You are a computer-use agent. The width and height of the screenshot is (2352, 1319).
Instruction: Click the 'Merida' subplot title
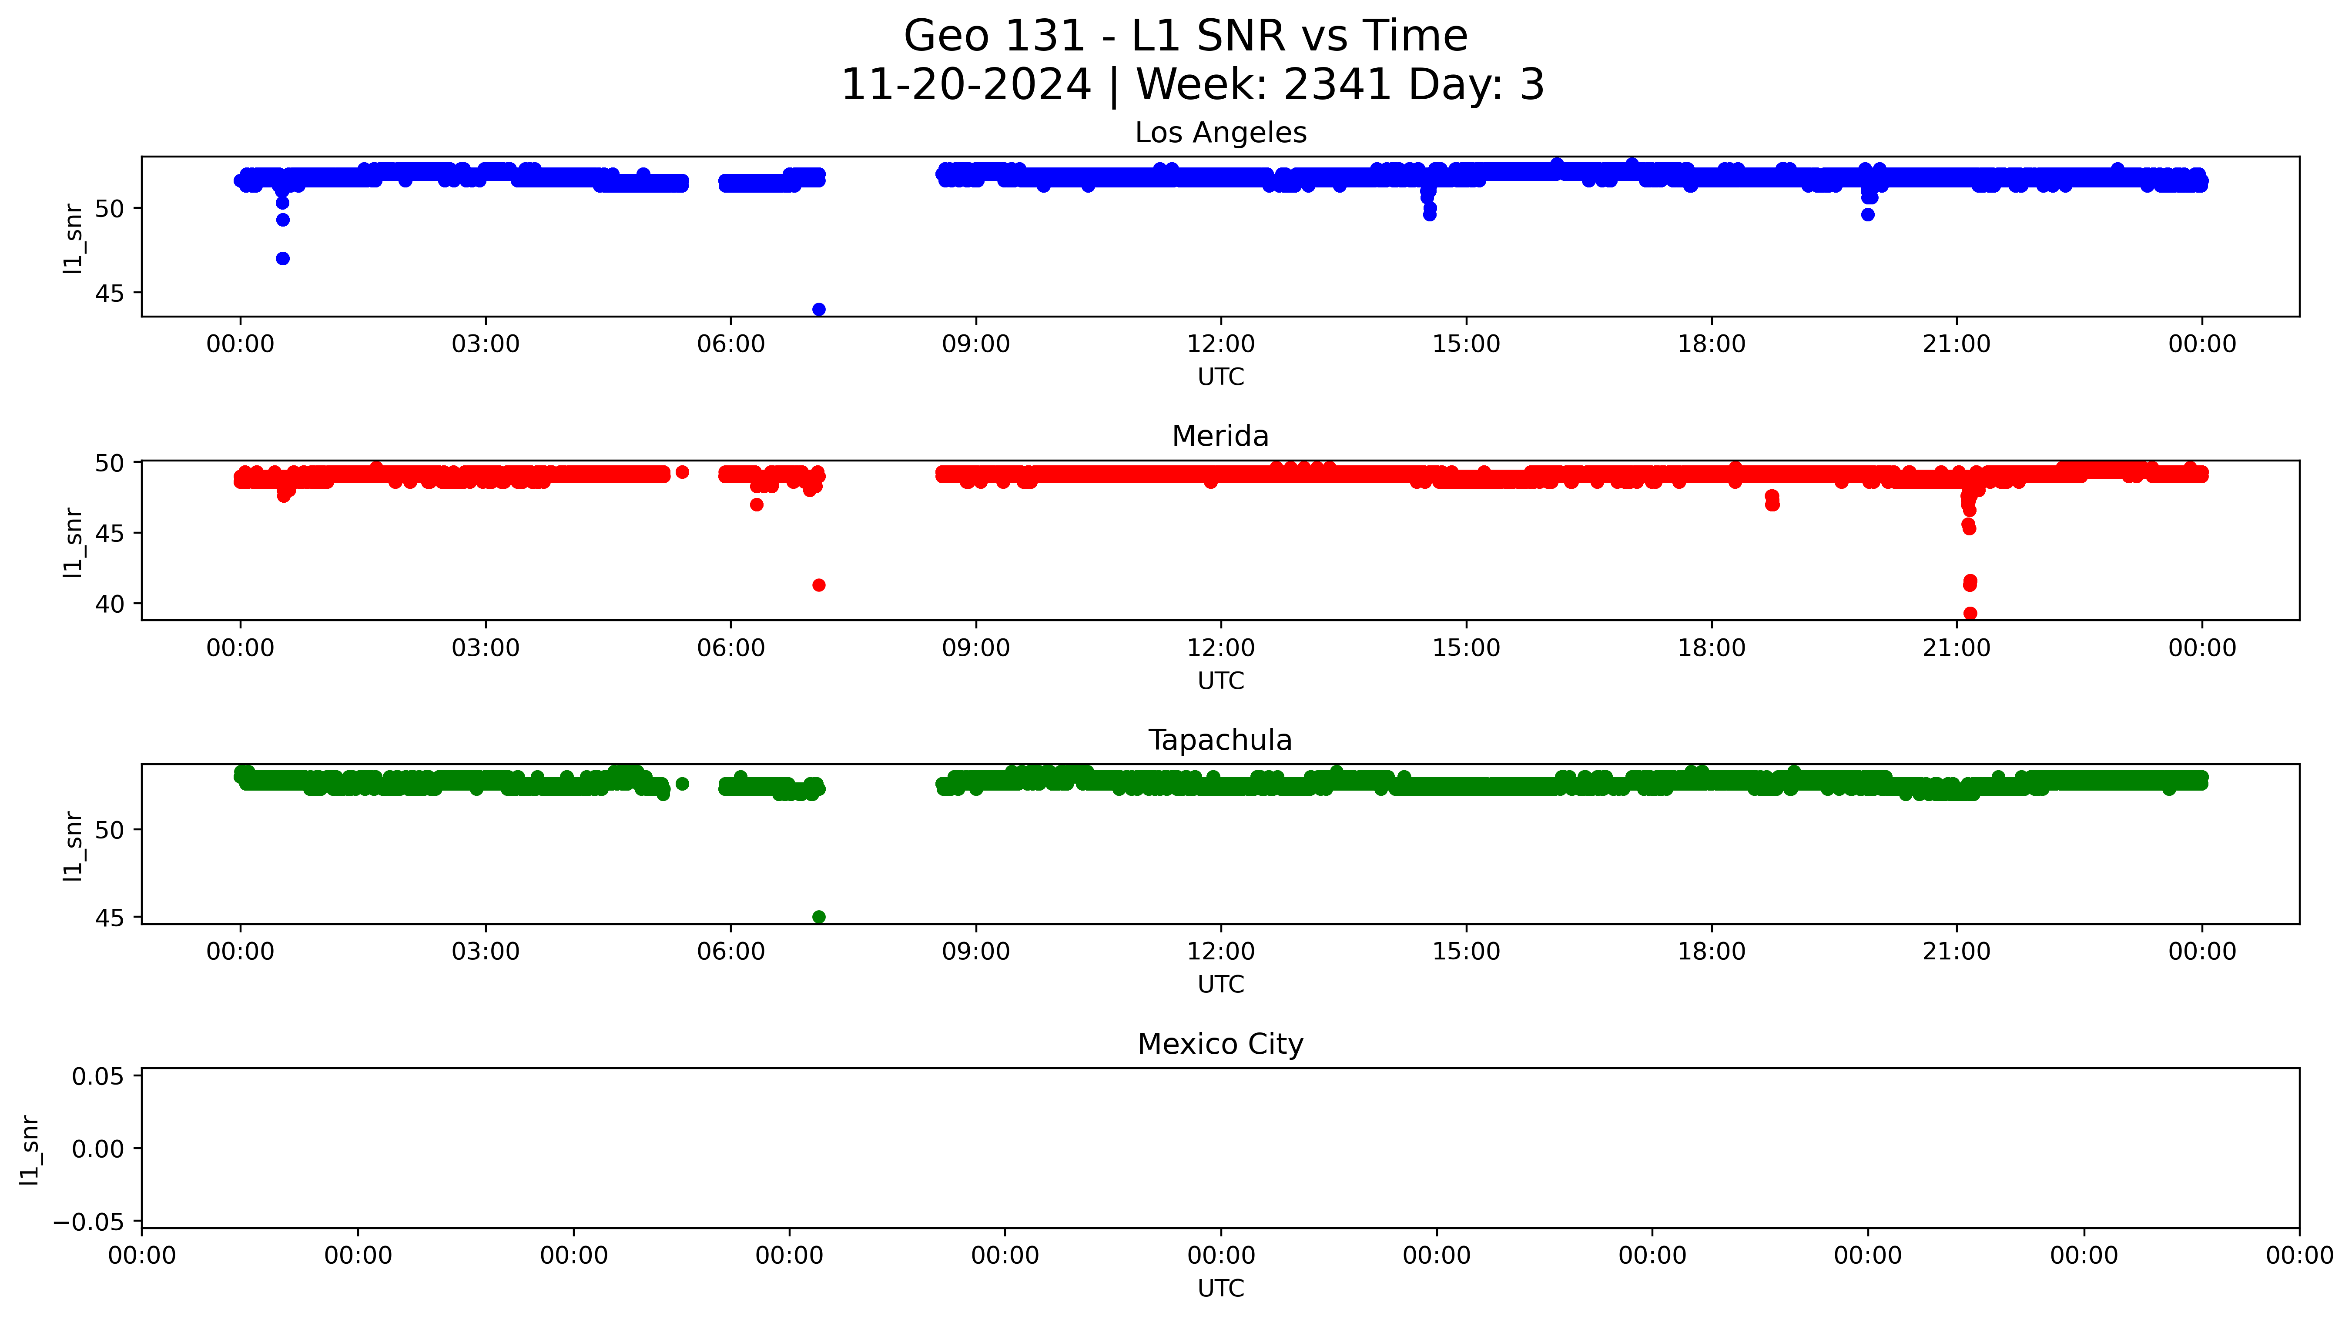1220,436
